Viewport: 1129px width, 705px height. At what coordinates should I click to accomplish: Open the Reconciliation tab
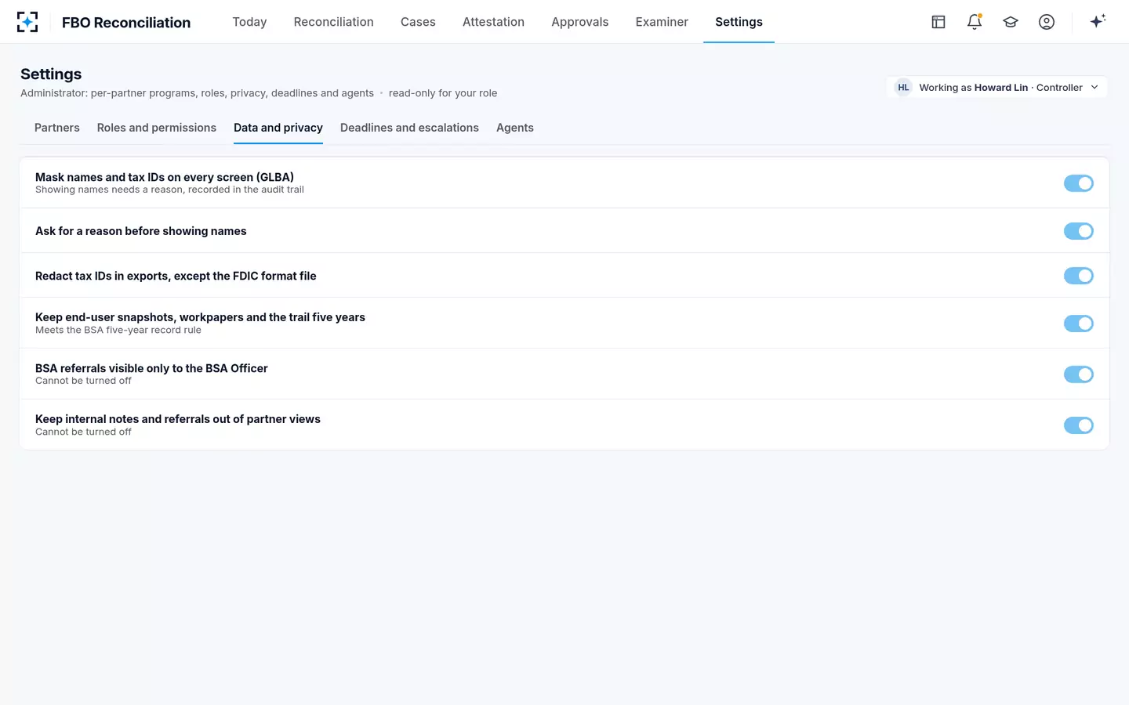coord(333,22)
